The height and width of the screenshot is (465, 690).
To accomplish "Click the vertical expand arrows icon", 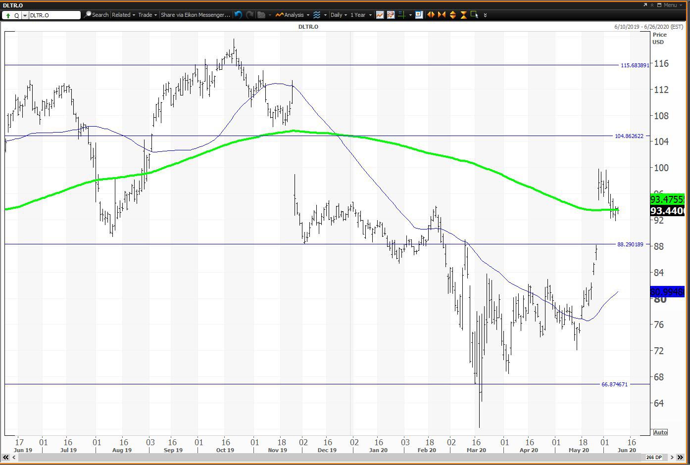I will click(452, 15).
